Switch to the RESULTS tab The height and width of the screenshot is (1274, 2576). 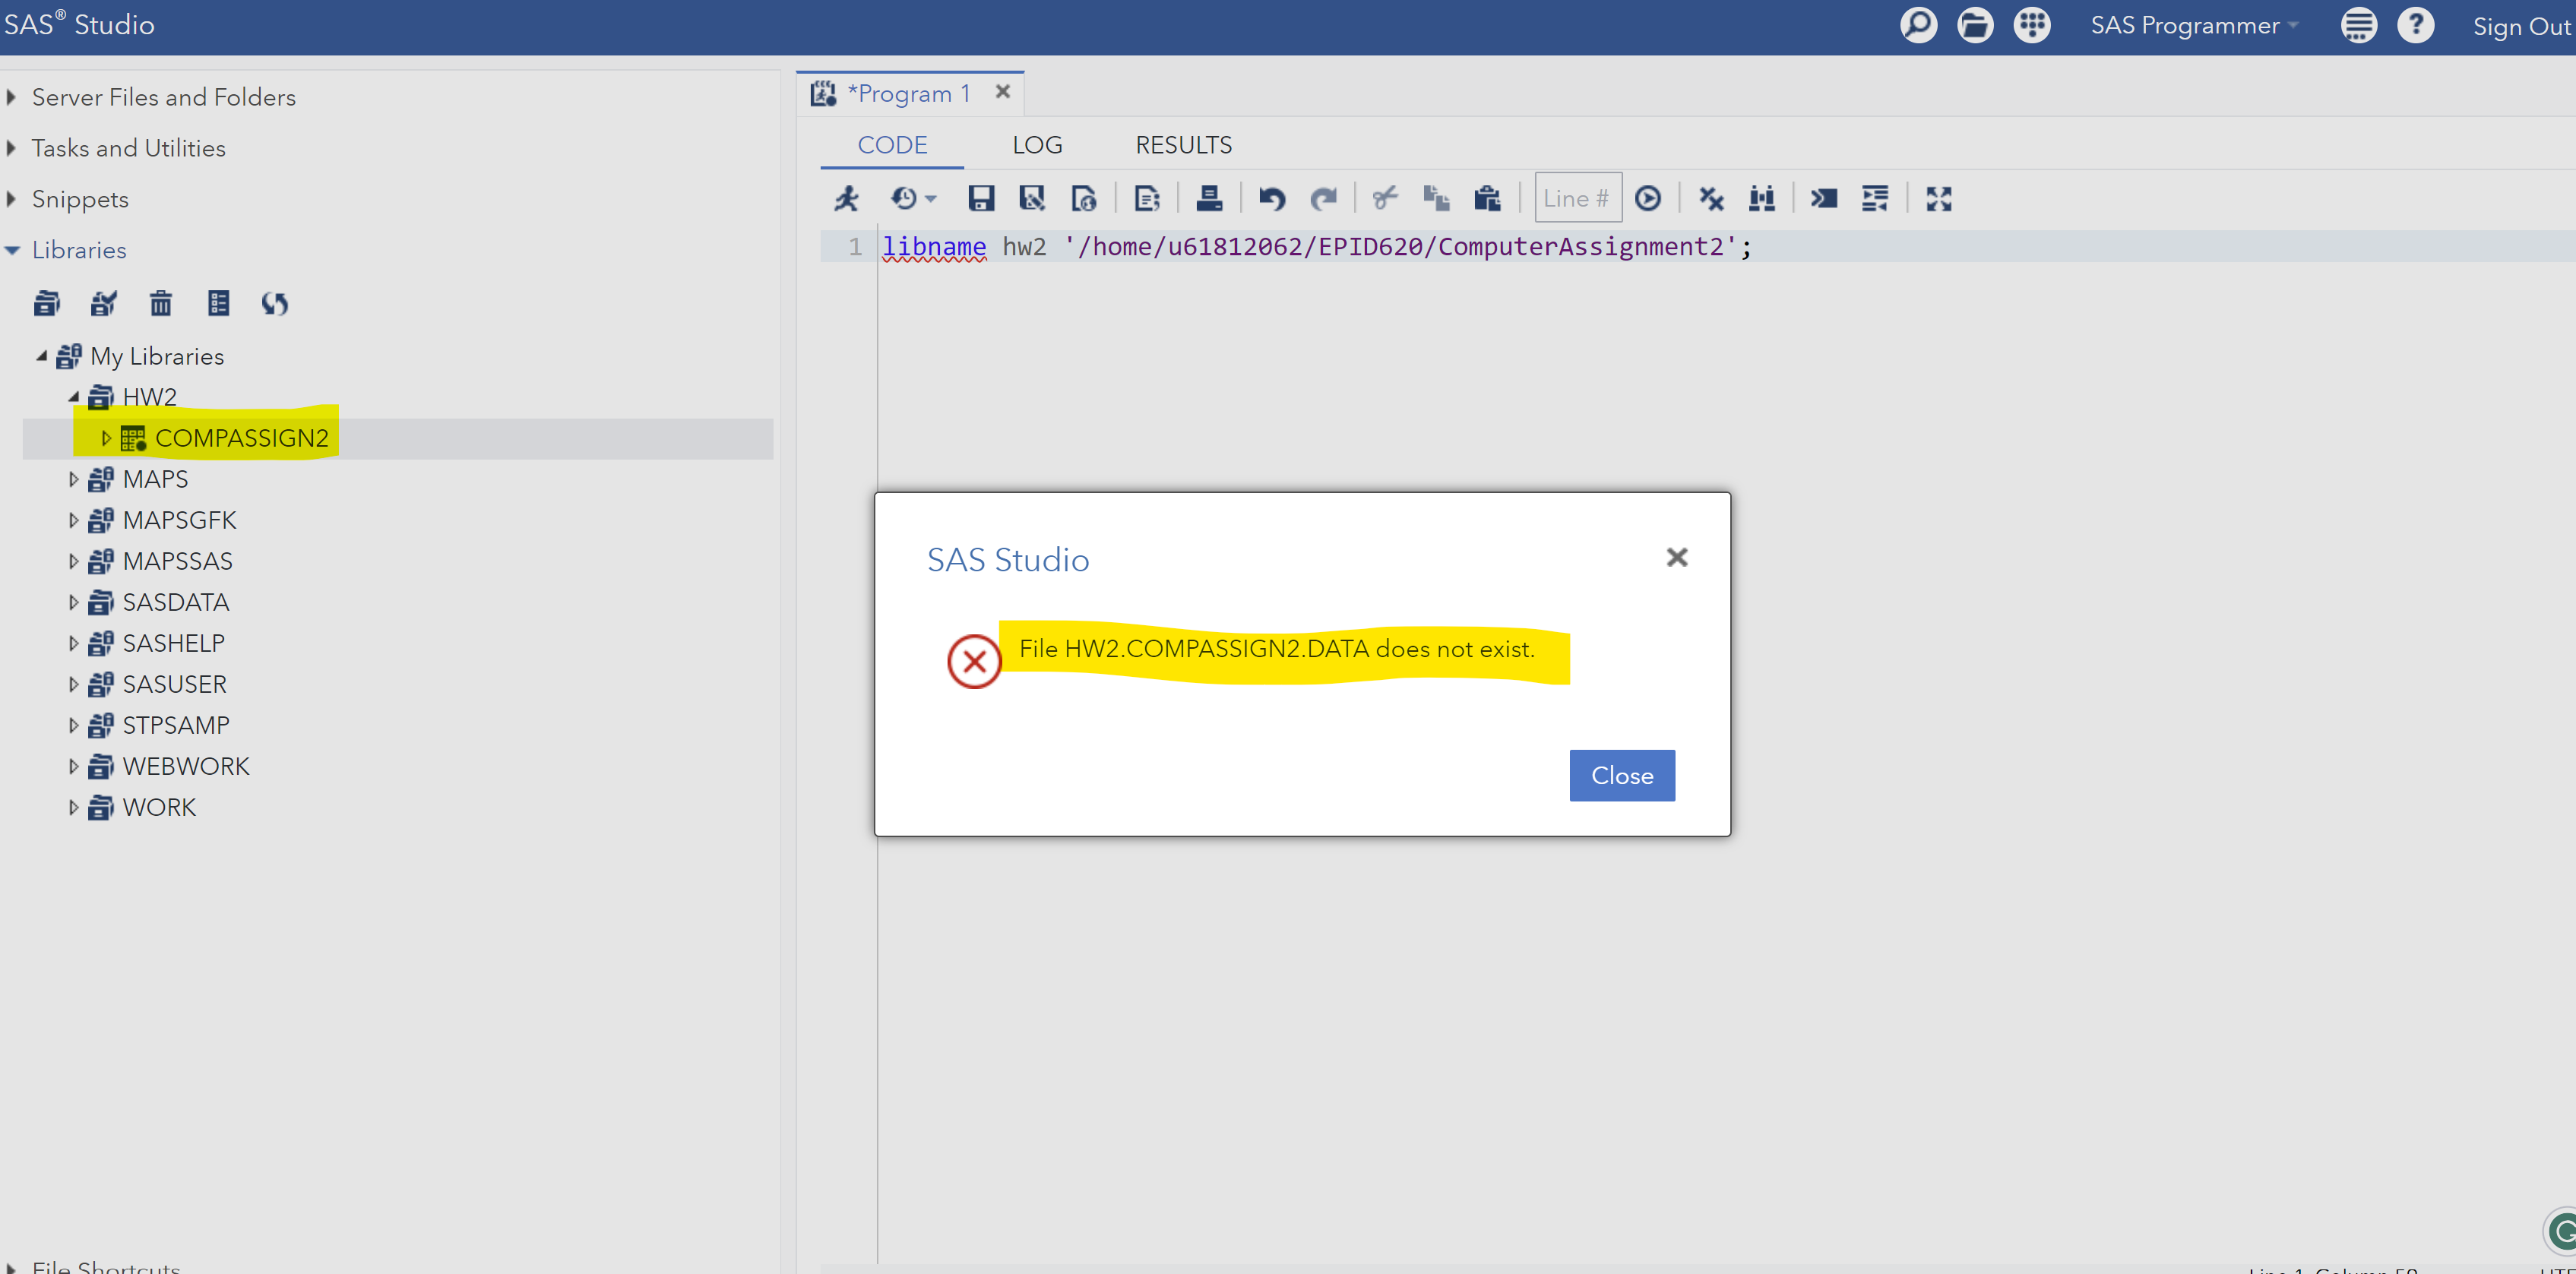(x=1183, y=145)
